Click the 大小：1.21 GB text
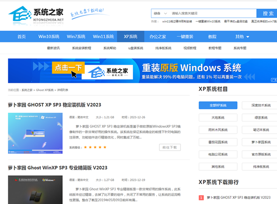Viewport: 277px width, 204px height. tap(105, 117)
